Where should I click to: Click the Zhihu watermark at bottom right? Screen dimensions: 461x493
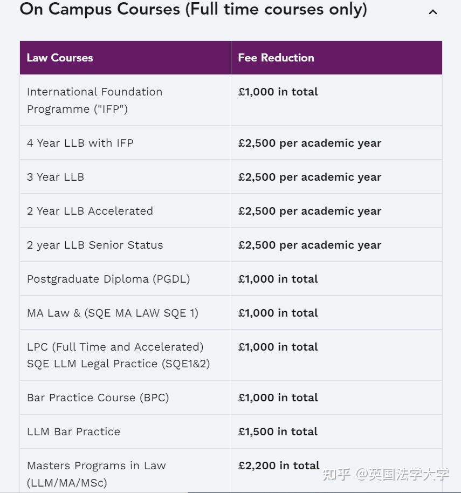click(x=386, y=474)
